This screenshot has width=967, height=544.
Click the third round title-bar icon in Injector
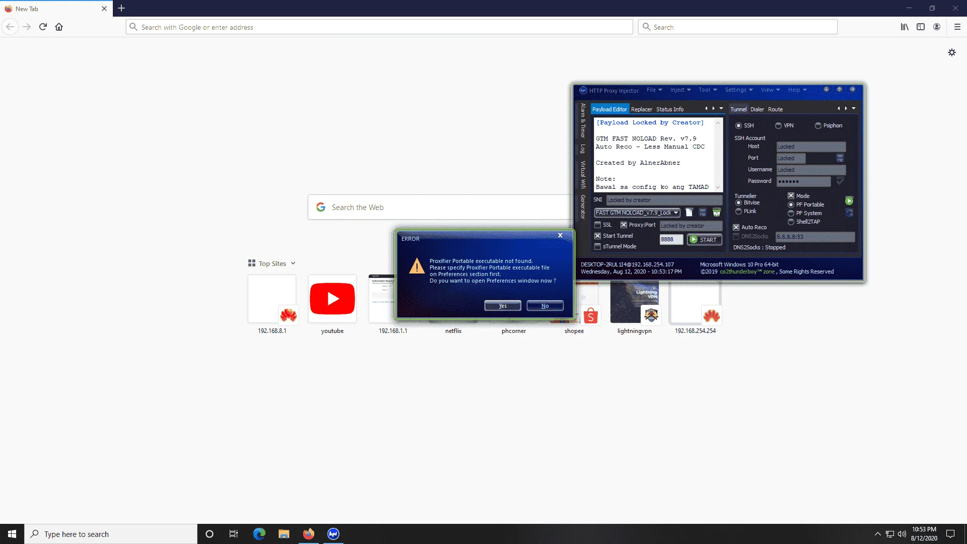tap(853, 90)
